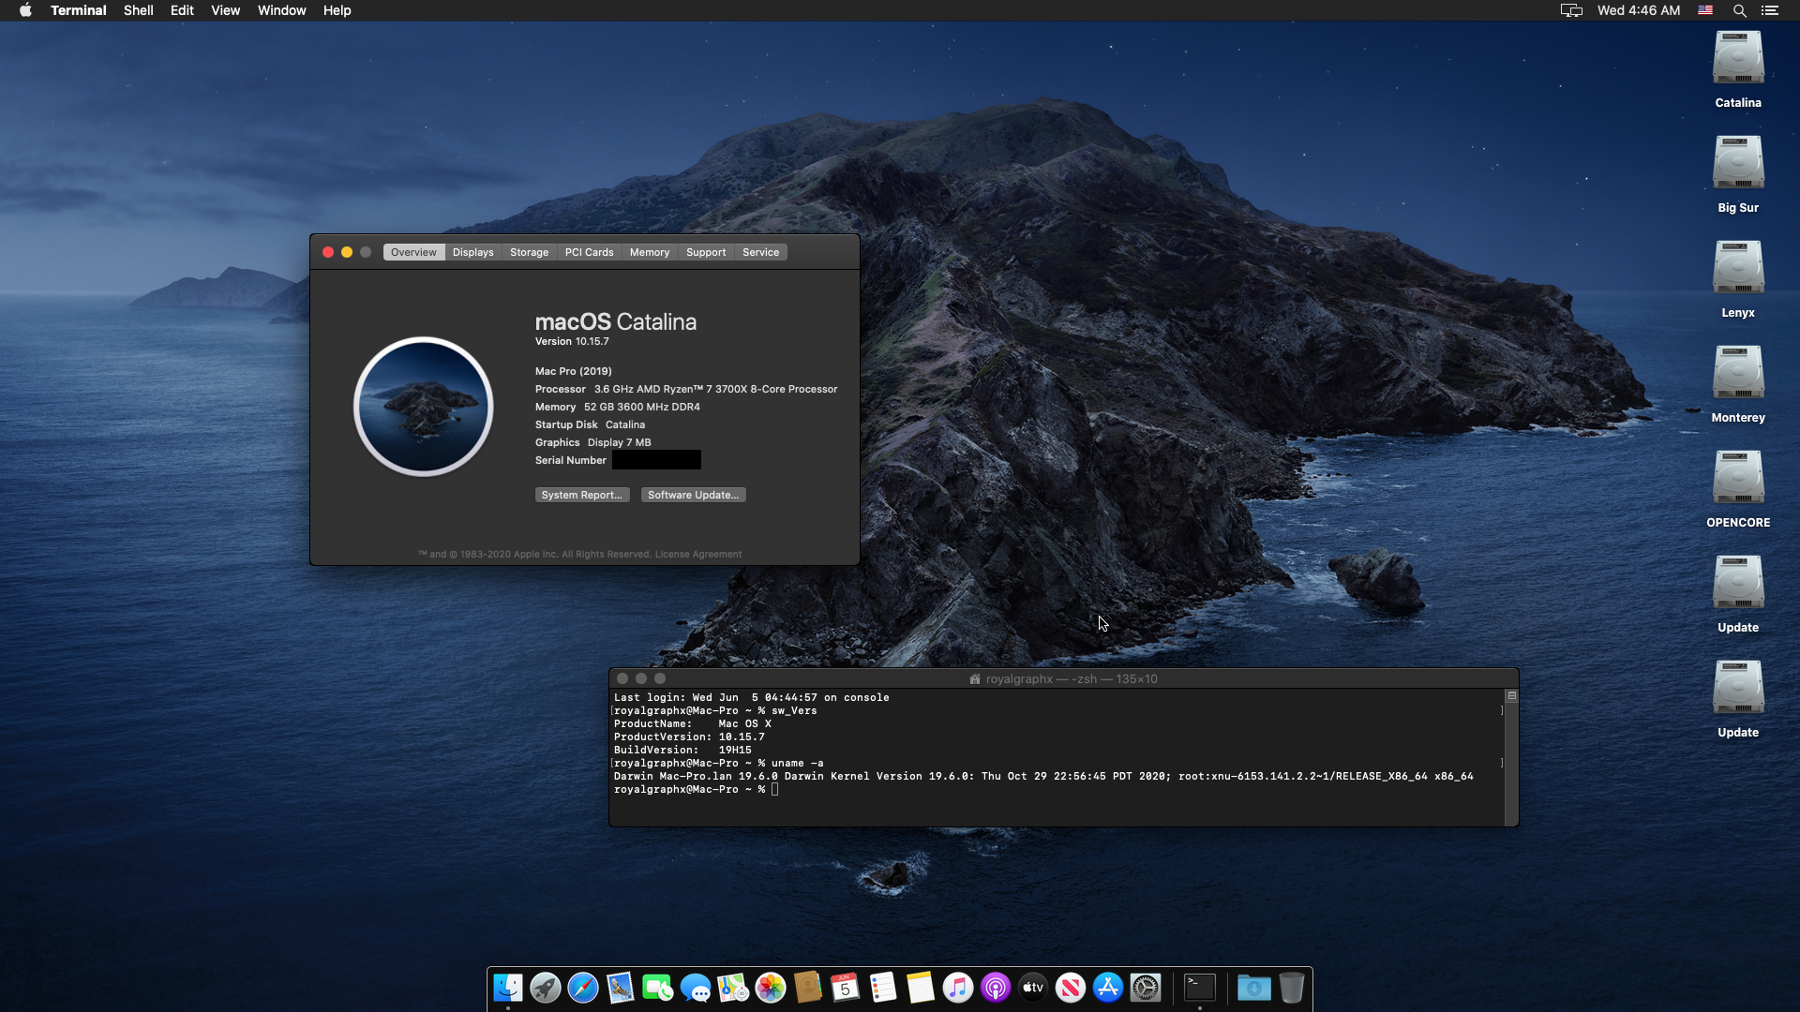Viewport: 1800px width, 1012px height.
Task: Open Contacts from the Dock
Action: [807, 988]
